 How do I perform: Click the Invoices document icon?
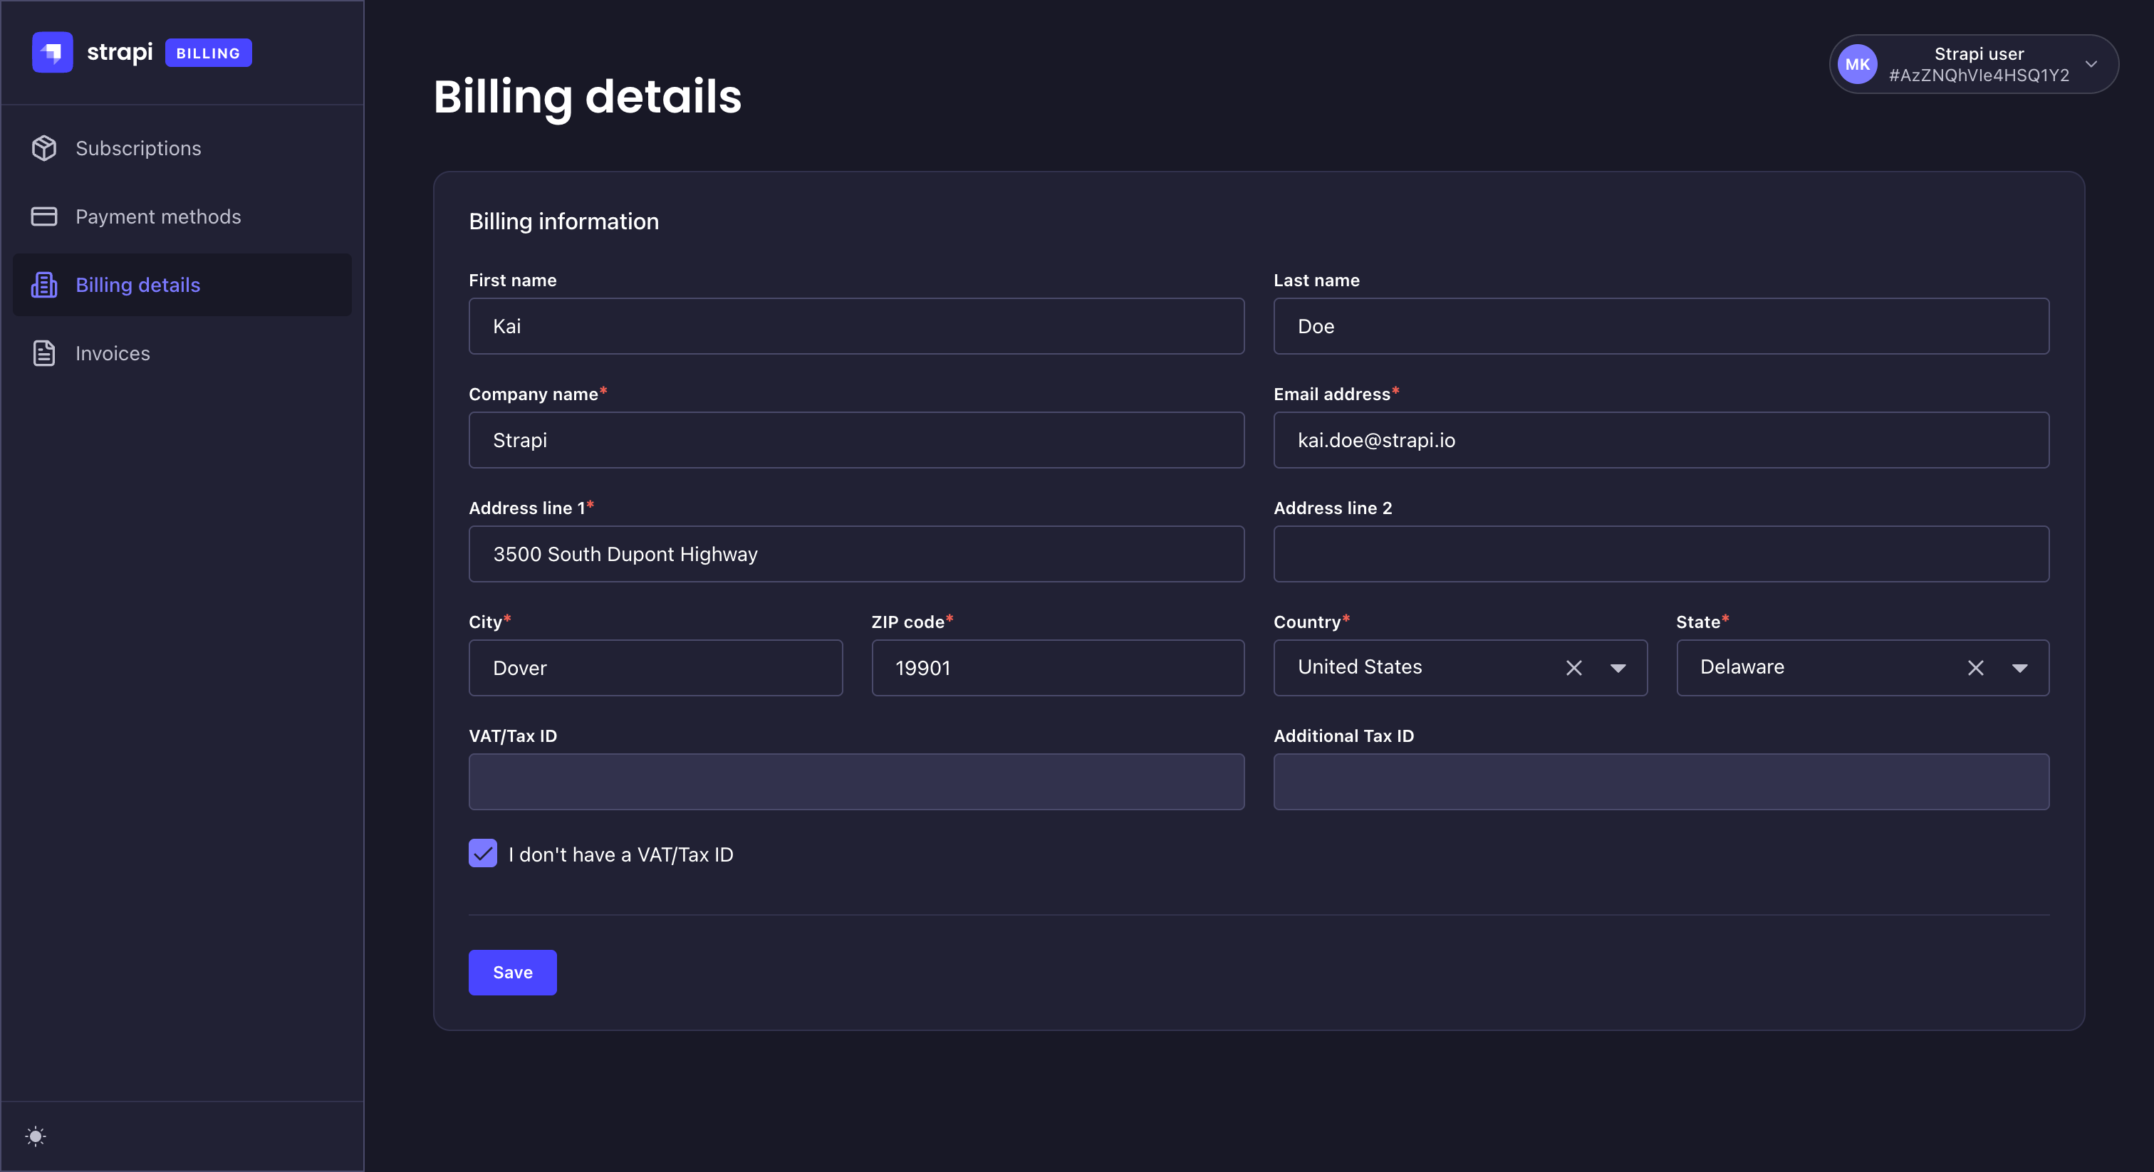(x=44, y=354)
